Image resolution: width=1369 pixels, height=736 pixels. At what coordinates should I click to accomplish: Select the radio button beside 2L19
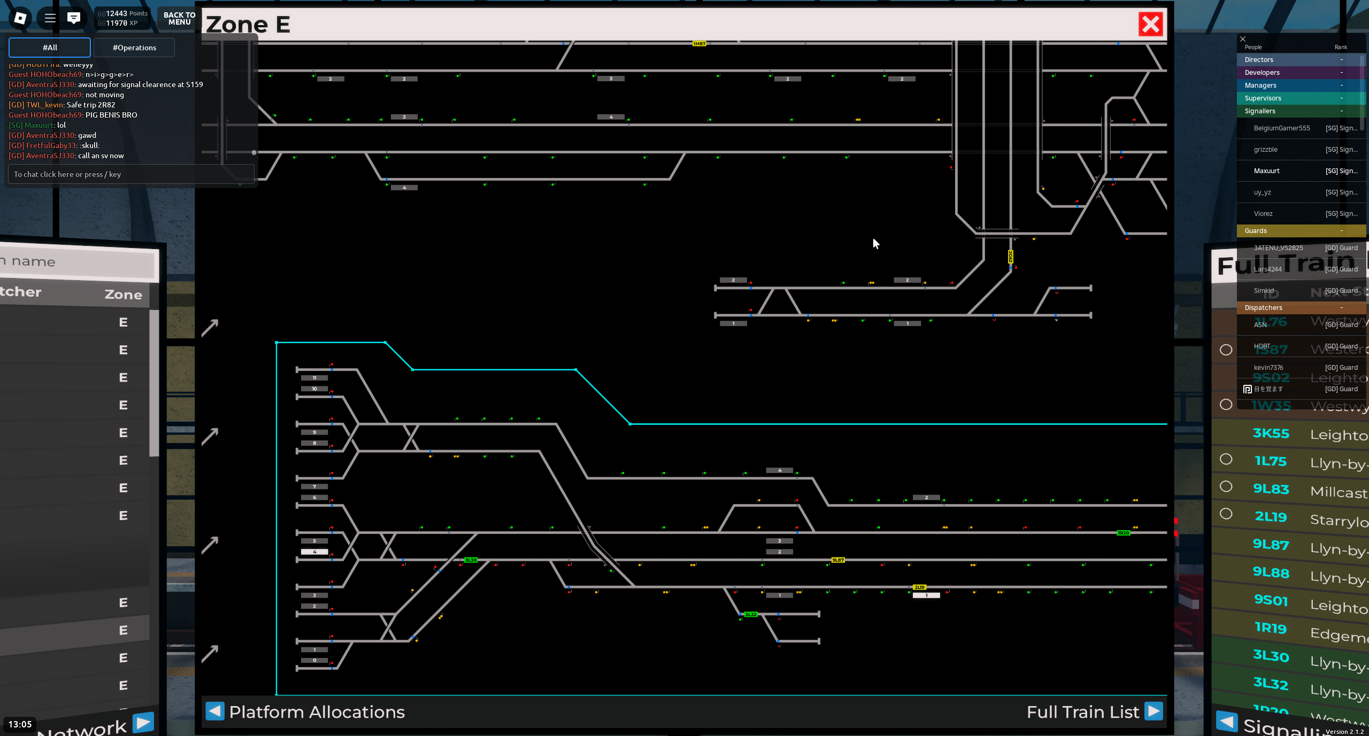1226,514
